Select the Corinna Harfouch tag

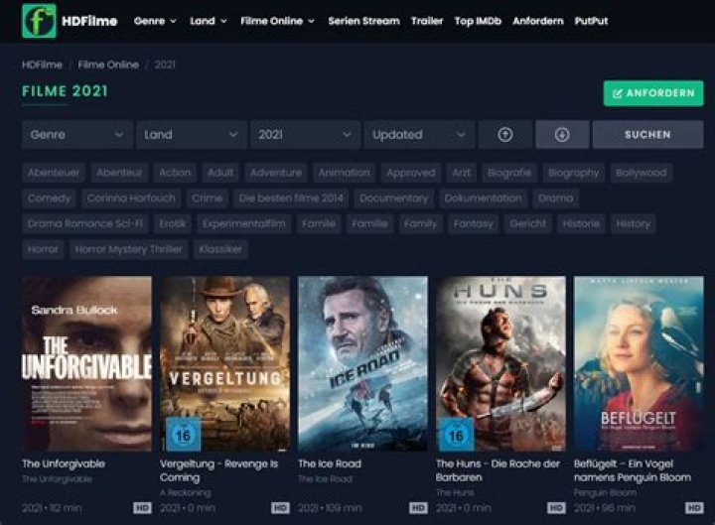[131, 198]
